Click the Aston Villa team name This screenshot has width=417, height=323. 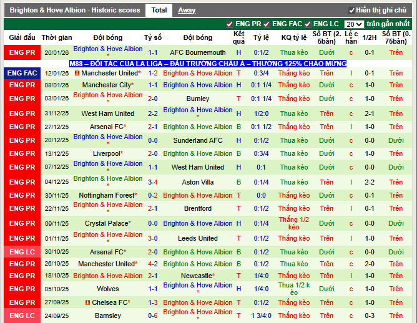click(198, 182)
